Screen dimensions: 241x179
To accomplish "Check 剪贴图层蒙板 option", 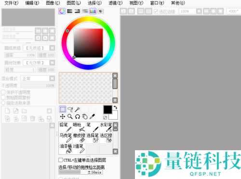I will pyautogui.click(x=3, y=97).
